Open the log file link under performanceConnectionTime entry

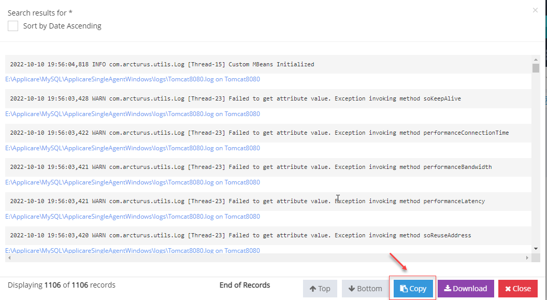[133, 148]
